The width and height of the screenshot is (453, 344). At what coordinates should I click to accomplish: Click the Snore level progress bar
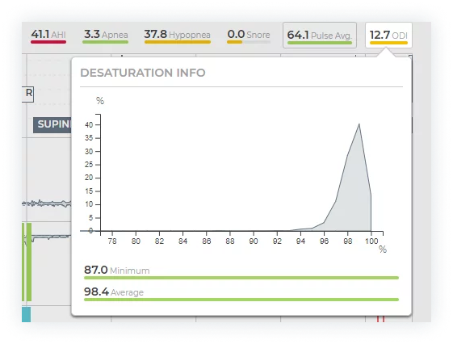coord(249,42)
